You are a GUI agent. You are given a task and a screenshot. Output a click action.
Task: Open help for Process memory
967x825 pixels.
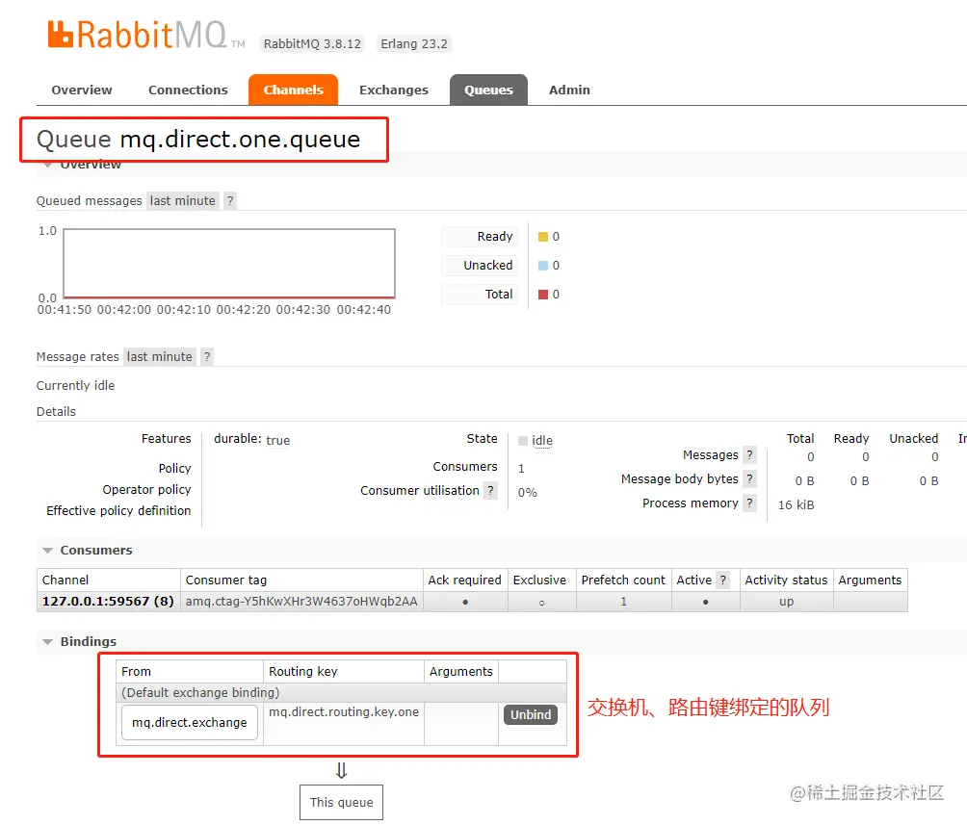click(749, 503)
